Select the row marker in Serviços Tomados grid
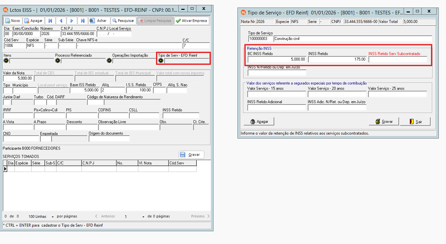Viewport: 446px width, 244px height. [5, 169]
